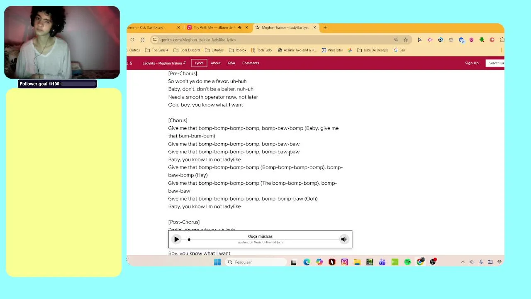Screen dimensions: 531x299
Task: Mute audio on the Toy With Me tab
Action: point(239,27)
